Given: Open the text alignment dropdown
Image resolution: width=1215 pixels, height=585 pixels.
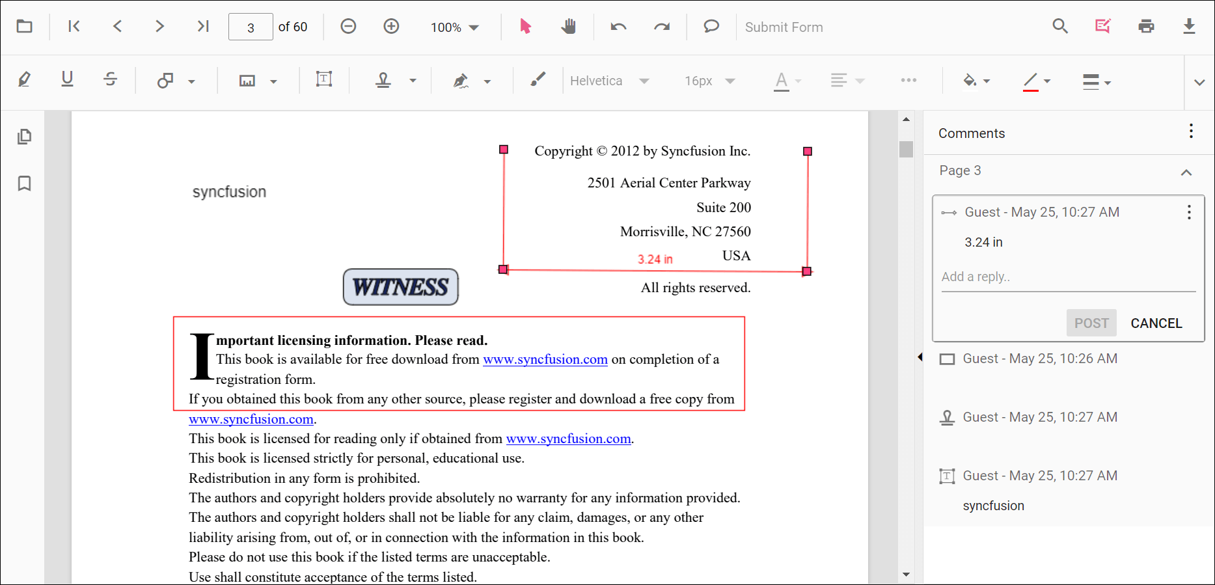Looking at the screenshot, I should click(847, 81).
